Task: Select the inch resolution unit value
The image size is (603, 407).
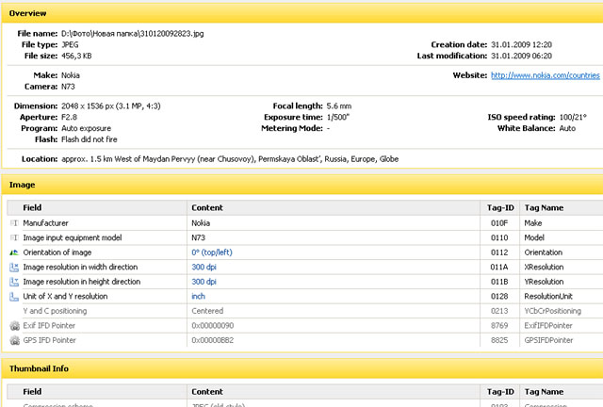Action: pyautogui.click(x=199, y=296)
